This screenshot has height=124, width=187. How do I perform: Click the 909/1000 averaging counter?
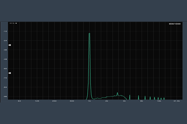175,24
